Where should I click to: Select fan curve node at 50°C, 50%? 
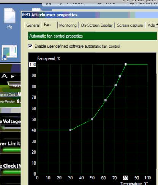click(92, 119)
